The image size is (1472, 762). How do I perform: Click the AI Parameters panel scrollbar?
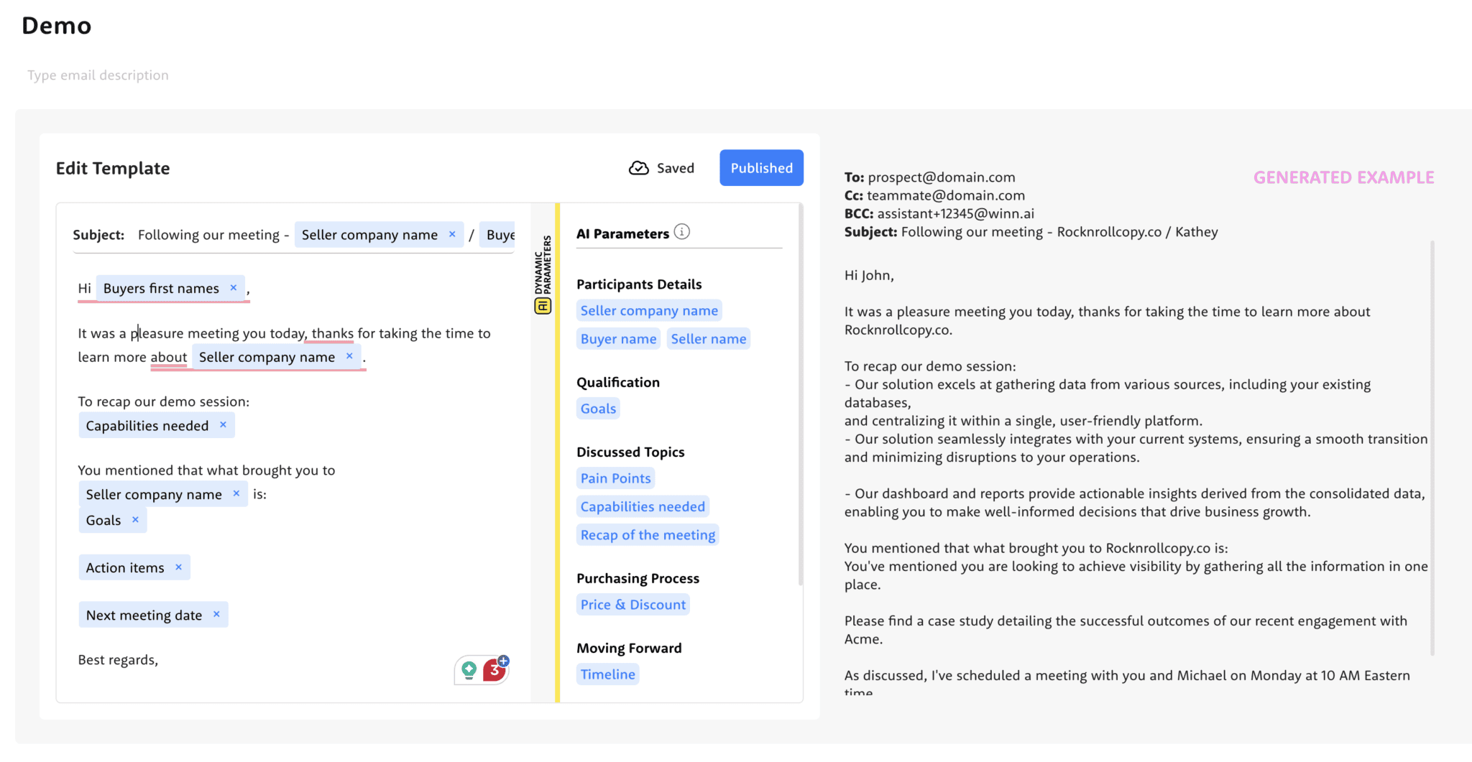800,394
